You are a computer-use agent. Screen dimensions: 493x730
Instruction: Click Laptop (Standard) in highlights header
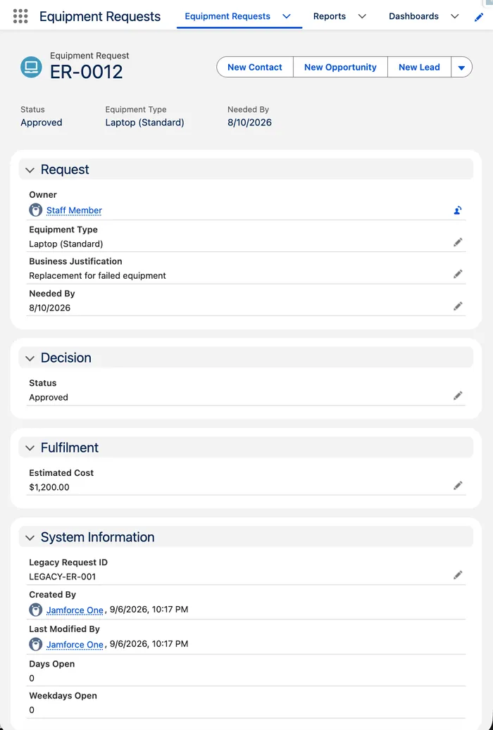(144, 122)
